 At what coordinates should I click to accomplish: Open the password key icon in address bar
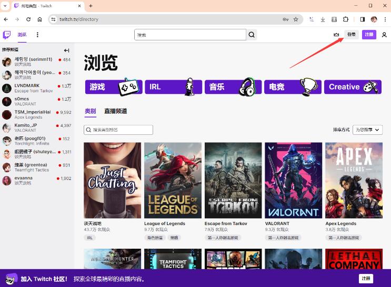click(286, 19)
